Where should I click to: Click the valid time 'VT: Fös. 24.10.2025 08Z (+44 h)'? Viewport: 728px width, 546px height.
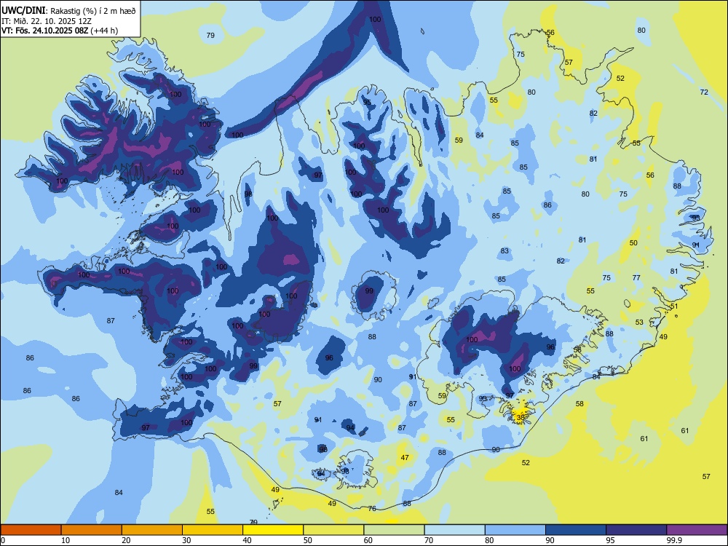60,31
